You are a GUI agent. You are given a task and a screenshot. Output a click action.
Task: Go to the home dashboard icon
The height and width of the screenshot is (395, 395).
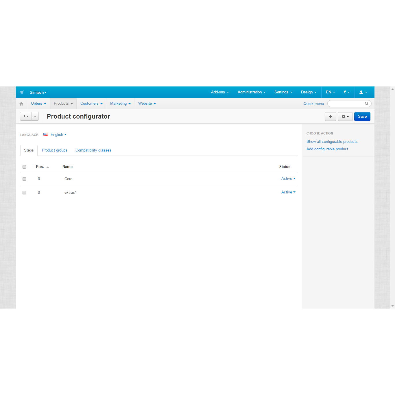click(21, 104)
